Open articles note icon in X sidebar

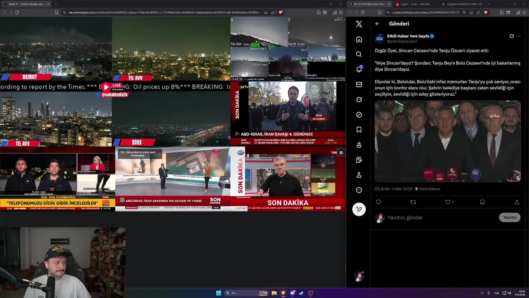[x=359, y=160]
